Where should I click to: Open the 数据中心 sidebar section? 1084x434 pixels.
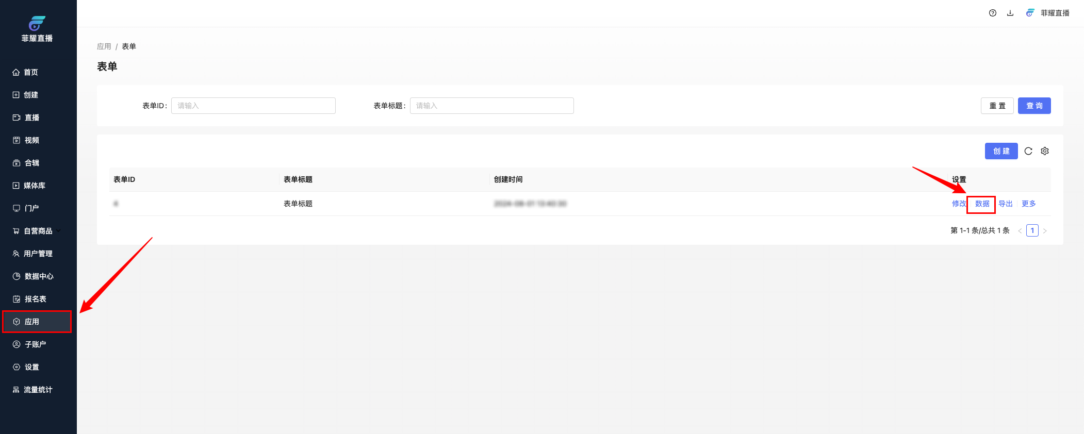click(39, 276)
